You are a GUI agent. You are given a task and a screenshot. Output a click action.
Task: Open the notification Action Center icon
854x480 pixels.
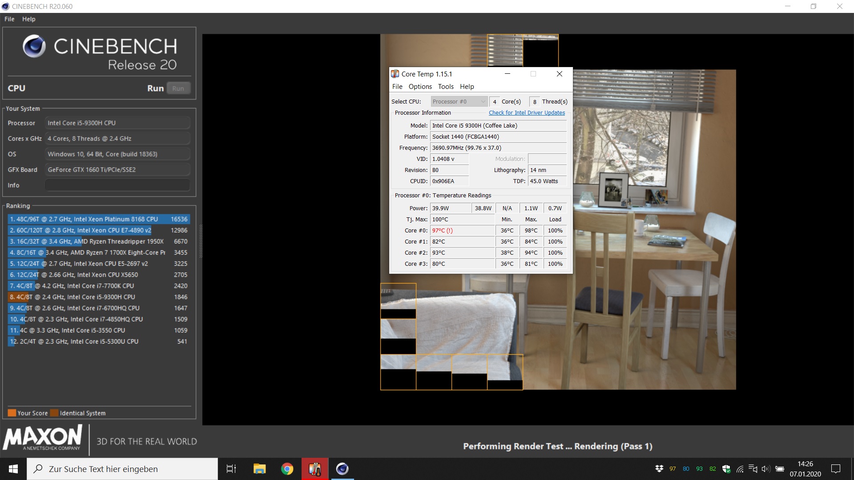(836, 469)
